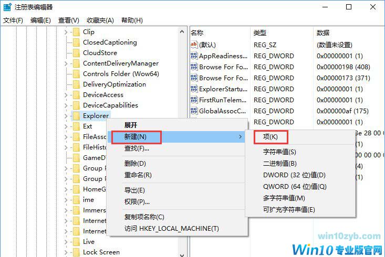Select the DeliveryOptimization key in the tree

pyautogui.click(x=114, y=84)
